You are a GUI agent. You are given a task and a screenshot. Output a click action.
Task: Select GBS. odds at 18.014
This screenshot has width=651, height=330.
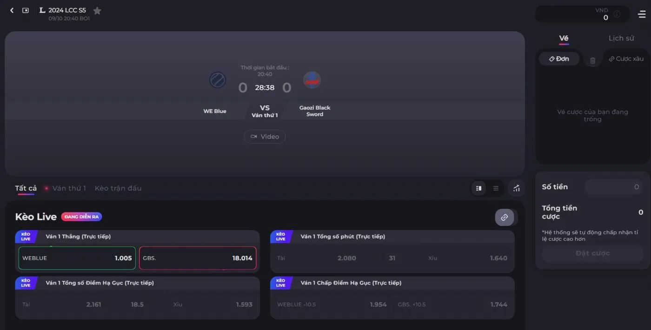click(x=198, y=257)
